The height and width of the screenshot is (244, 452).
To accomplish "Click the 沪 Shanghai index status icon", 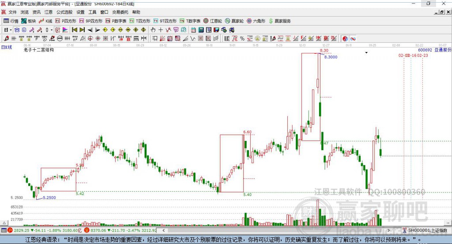I will click(10, 230).
